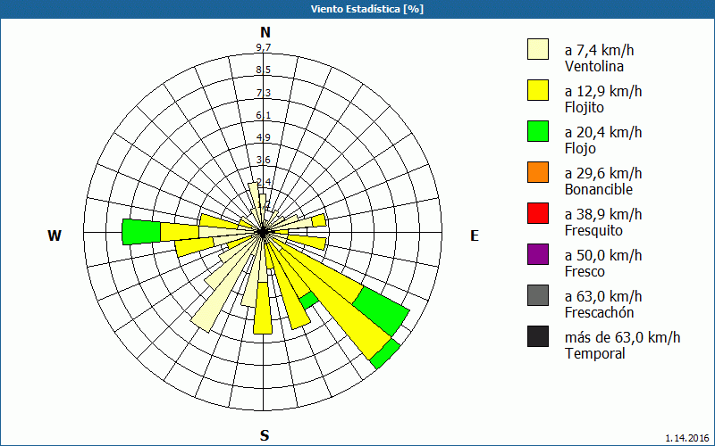The image size is (715, 446).
Task: Click the green segment of the west bar
Action: (x=141, y=232)
